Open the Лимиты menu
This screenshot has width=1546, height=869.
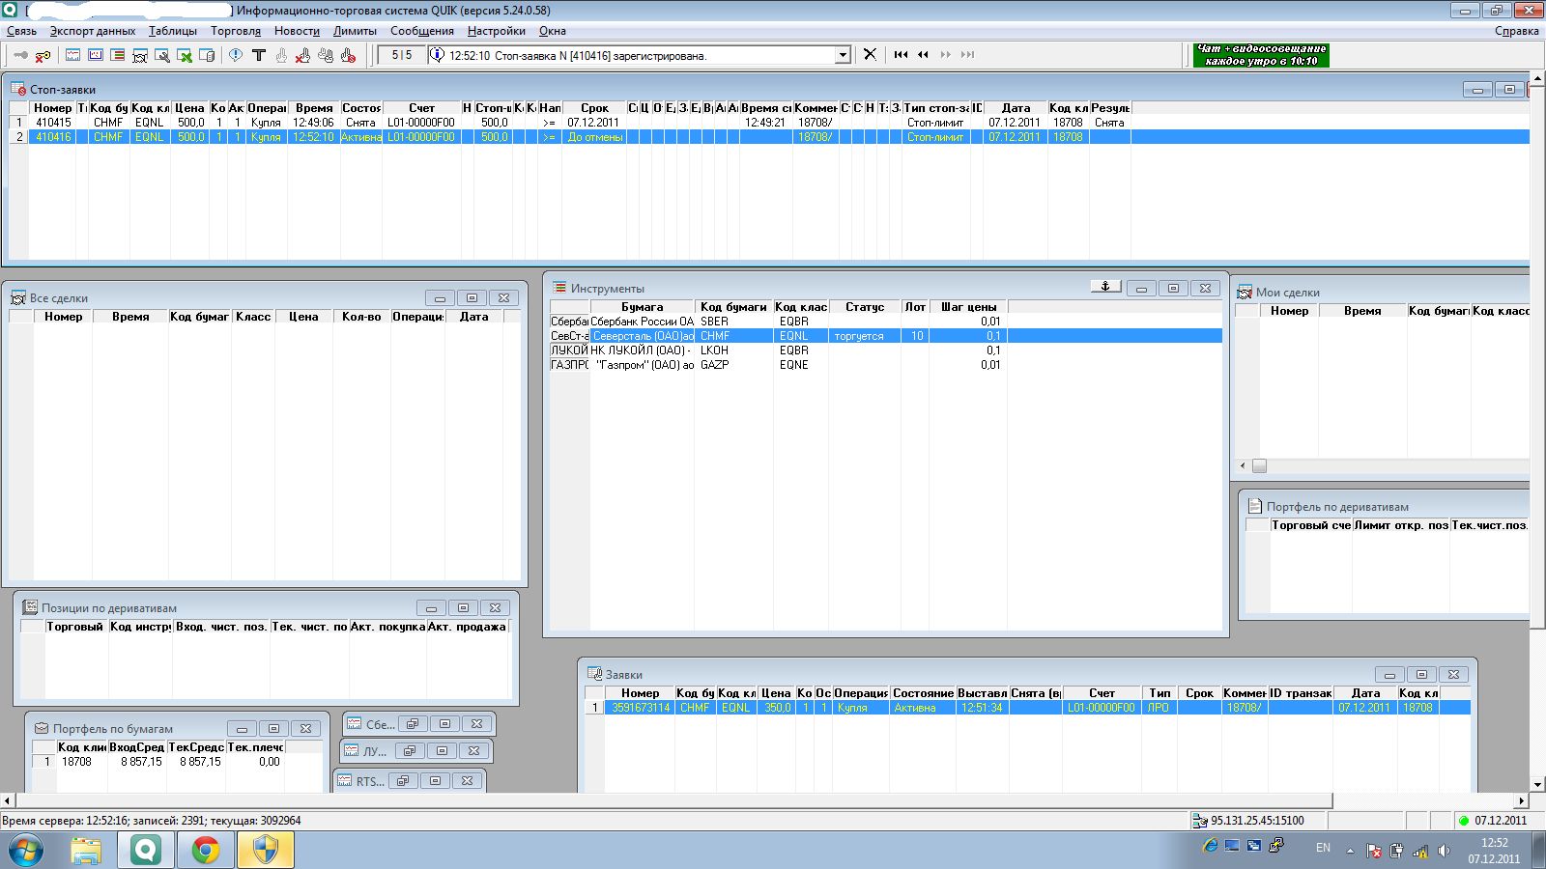coord(355,31)
